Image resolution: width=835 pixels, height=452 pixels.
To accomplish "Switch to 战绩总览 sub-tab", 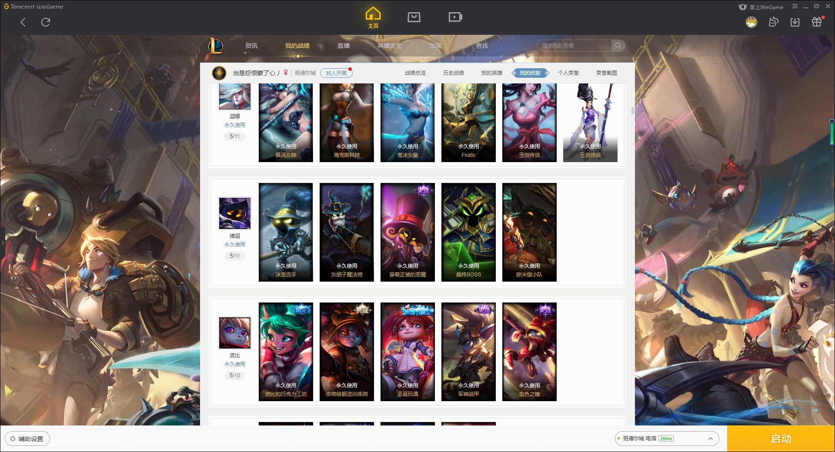I will point(415,73).
